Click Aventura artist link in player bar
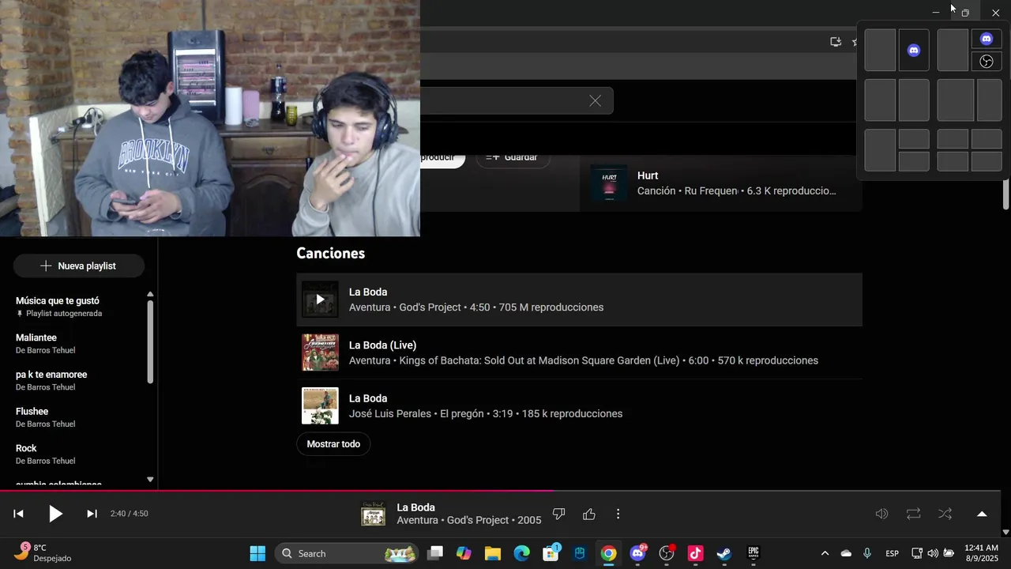The height and width of the screenshot is (569, 1011). point(417,520)
